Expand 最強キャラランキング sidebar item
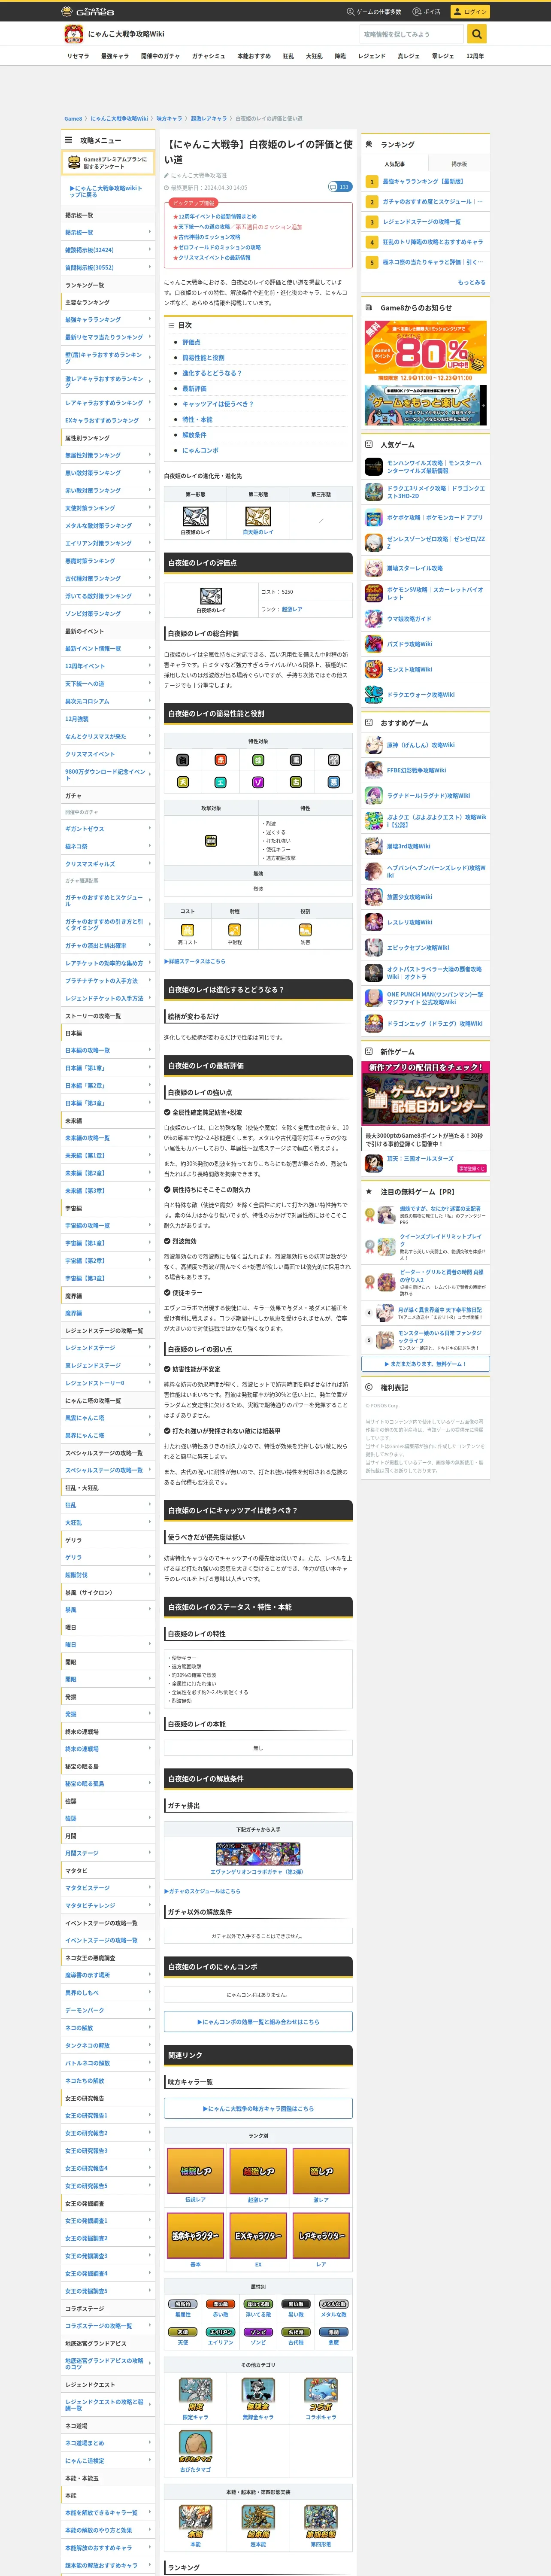 (108, 320)
